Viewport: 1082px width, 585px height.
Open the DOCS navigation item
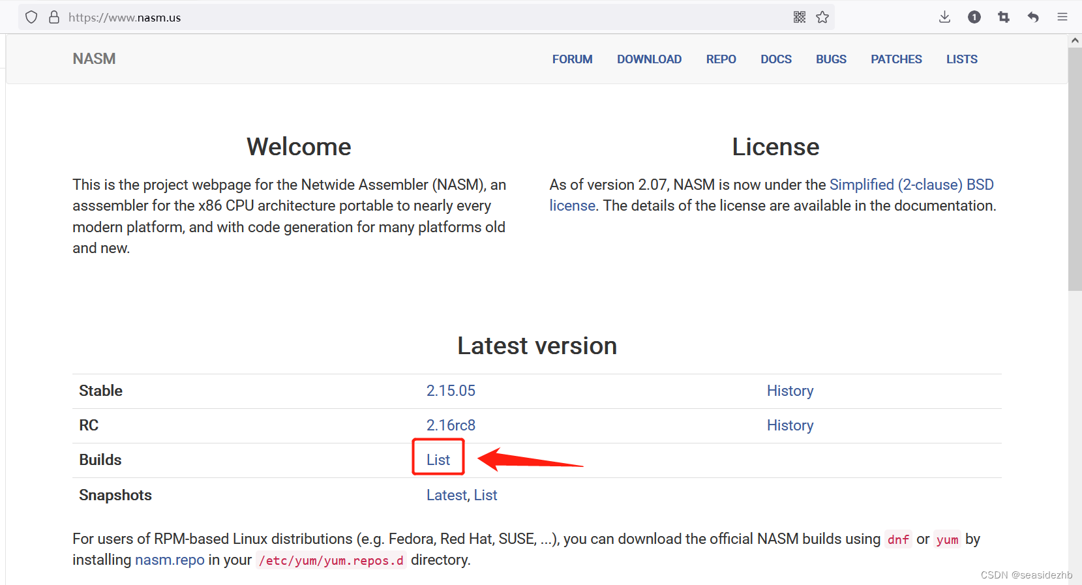[776, 59]
